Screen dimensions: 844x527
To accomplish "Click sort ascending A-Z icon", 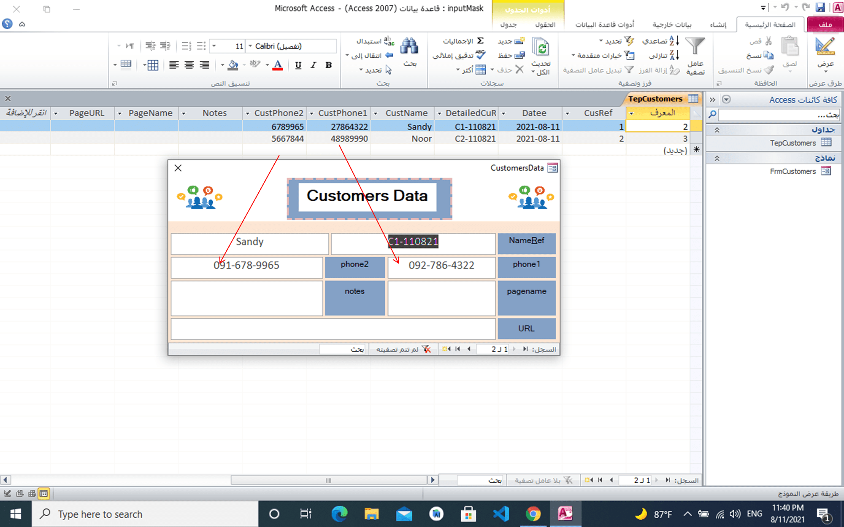I will coord(674,41).
